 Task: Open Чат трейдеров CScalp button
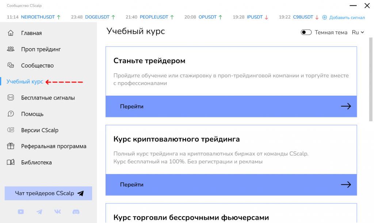coord(48,193)
